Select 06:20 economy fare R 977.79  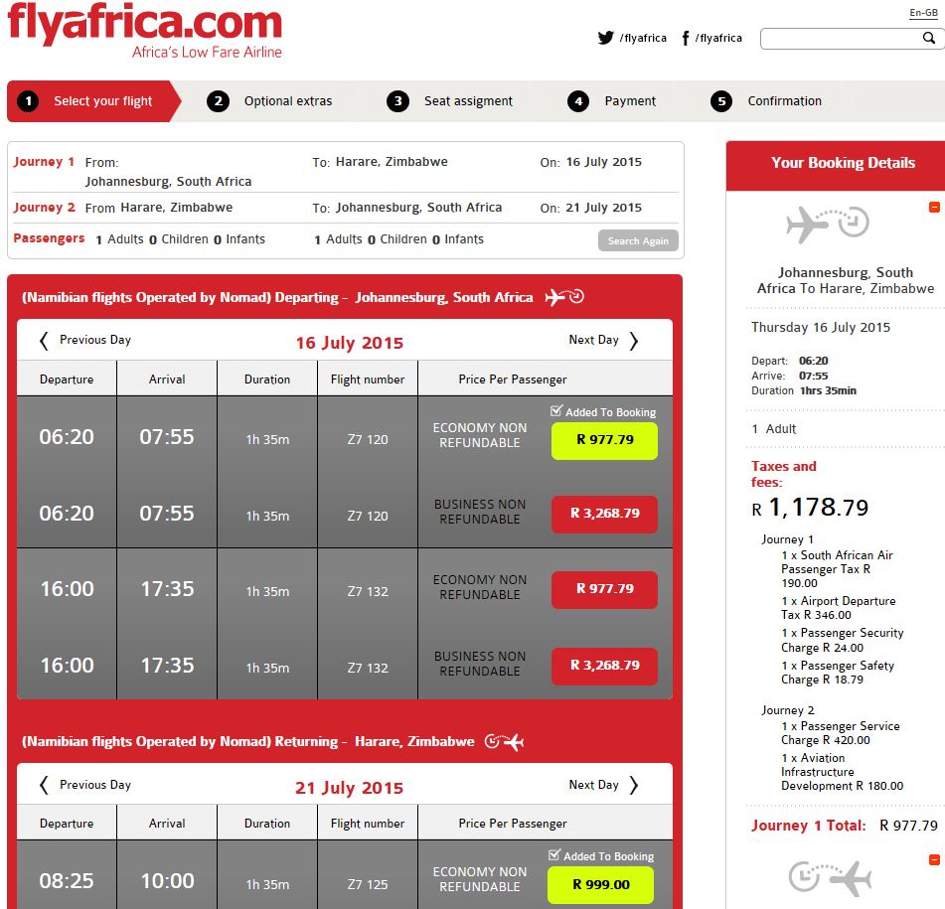click(x=604, y=440)
